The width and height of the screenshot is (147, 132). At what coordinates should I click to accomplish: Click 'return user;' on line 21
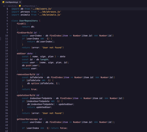coord(30,68)
